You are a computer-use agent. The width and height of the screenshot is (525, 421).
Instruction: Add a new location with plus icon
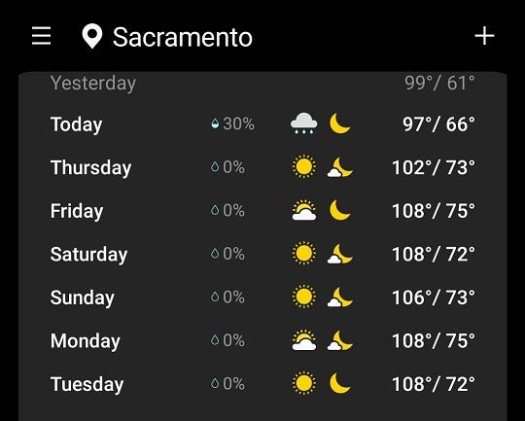(x=484, y=36)
